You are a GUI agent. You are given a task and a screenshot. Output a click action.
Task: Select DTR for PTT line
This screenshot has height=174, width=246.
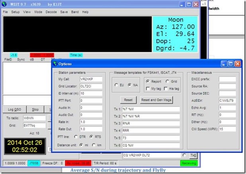76,137
